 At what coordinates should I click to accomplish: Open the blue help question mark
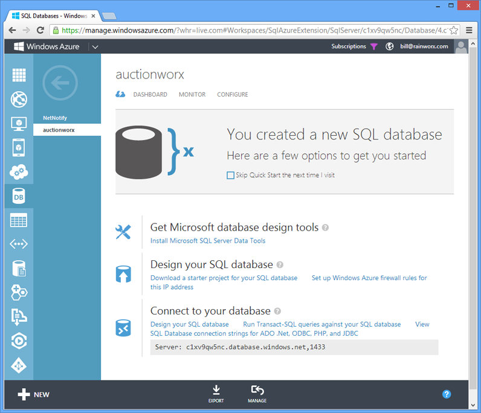pos(447,394)
